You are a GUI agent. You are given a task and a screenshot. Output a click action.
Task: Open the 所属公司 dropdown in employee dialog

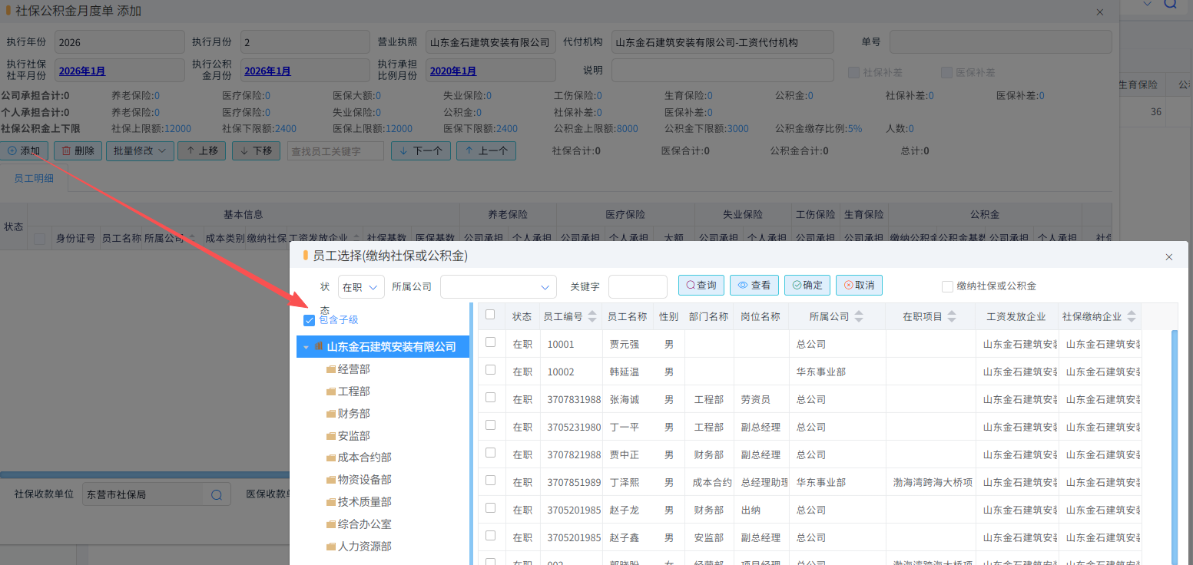coord(499,286)
